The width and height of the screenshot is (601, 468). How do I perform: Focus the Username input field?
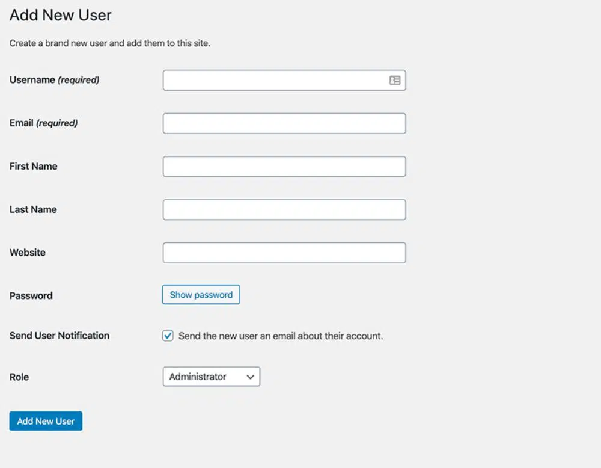273,81
